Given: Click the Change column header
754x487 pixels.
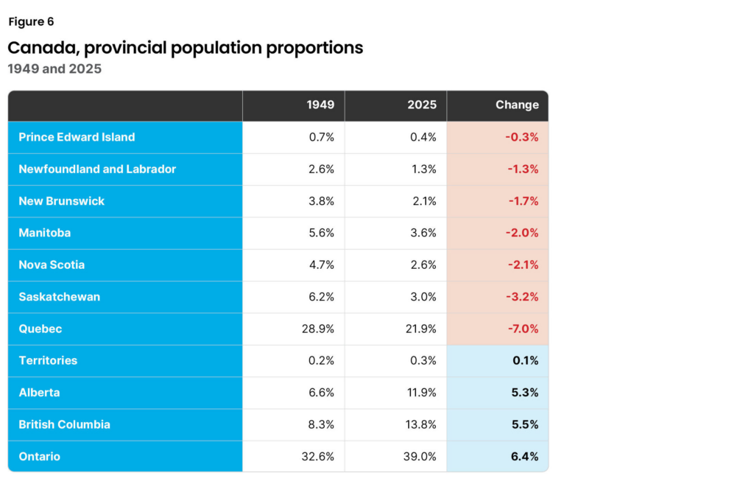Looking at the screenshot, I should pos(517,105).
